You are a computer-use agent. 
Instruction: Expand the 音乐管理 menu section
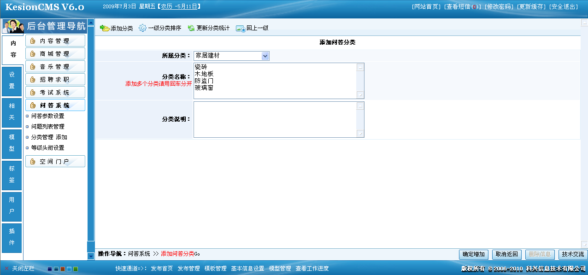pyautogui.click(x=55, y=67)
